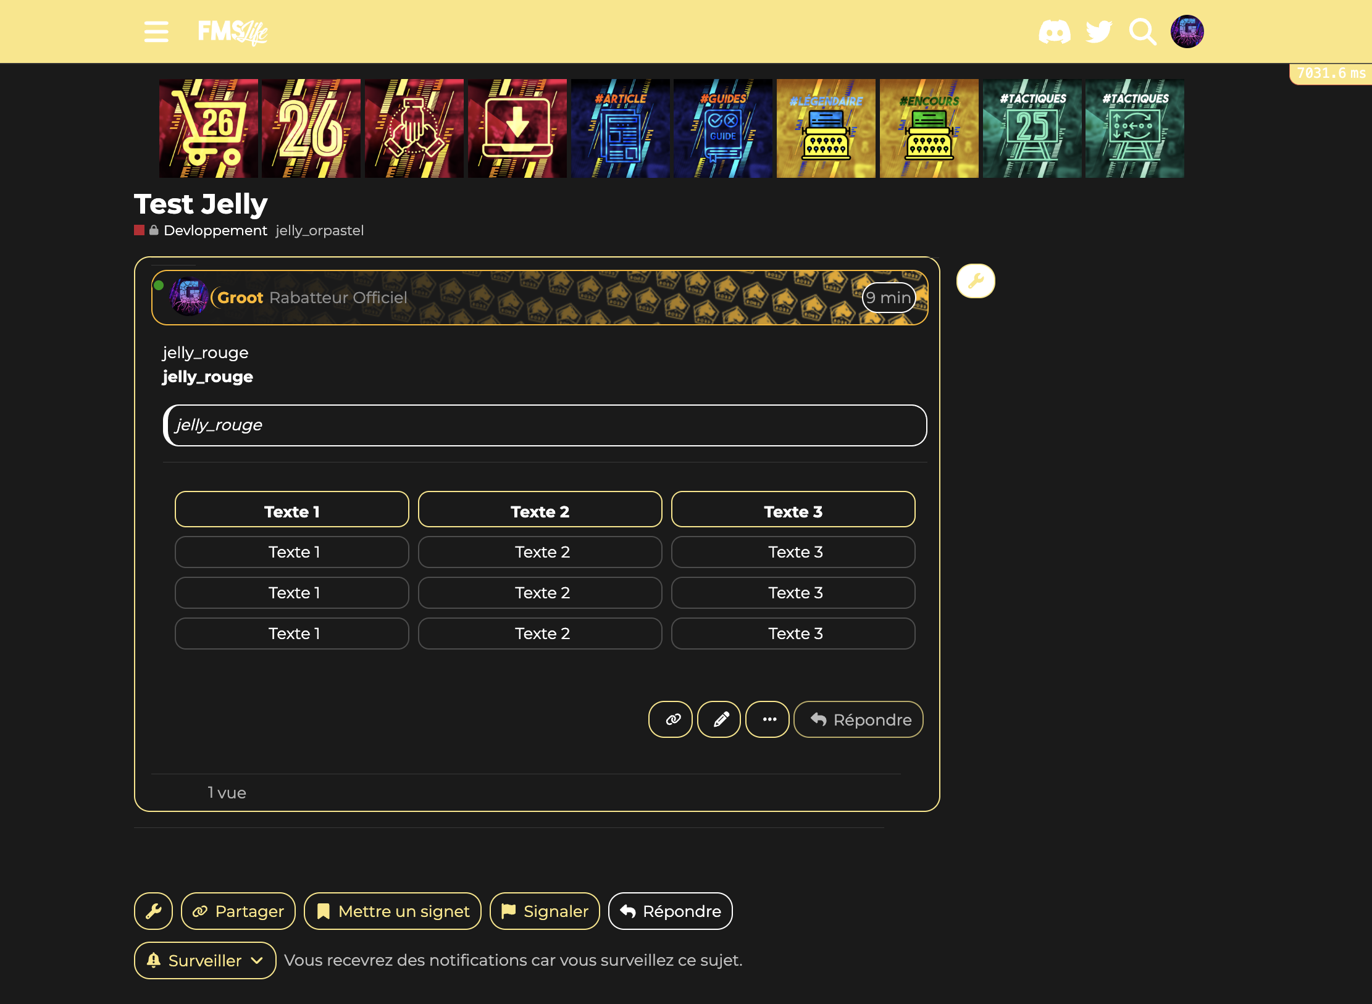This screenshot has width=1372, height=1004.
Task: Show more post actions (ellipsis)
Action: point(768,719)
